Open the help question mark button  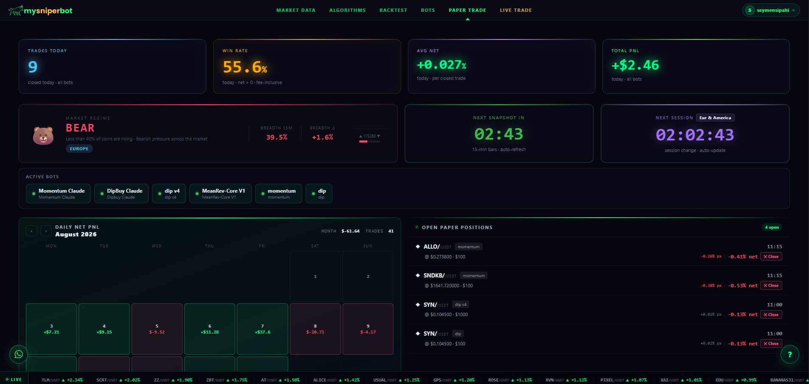(790, 354)
